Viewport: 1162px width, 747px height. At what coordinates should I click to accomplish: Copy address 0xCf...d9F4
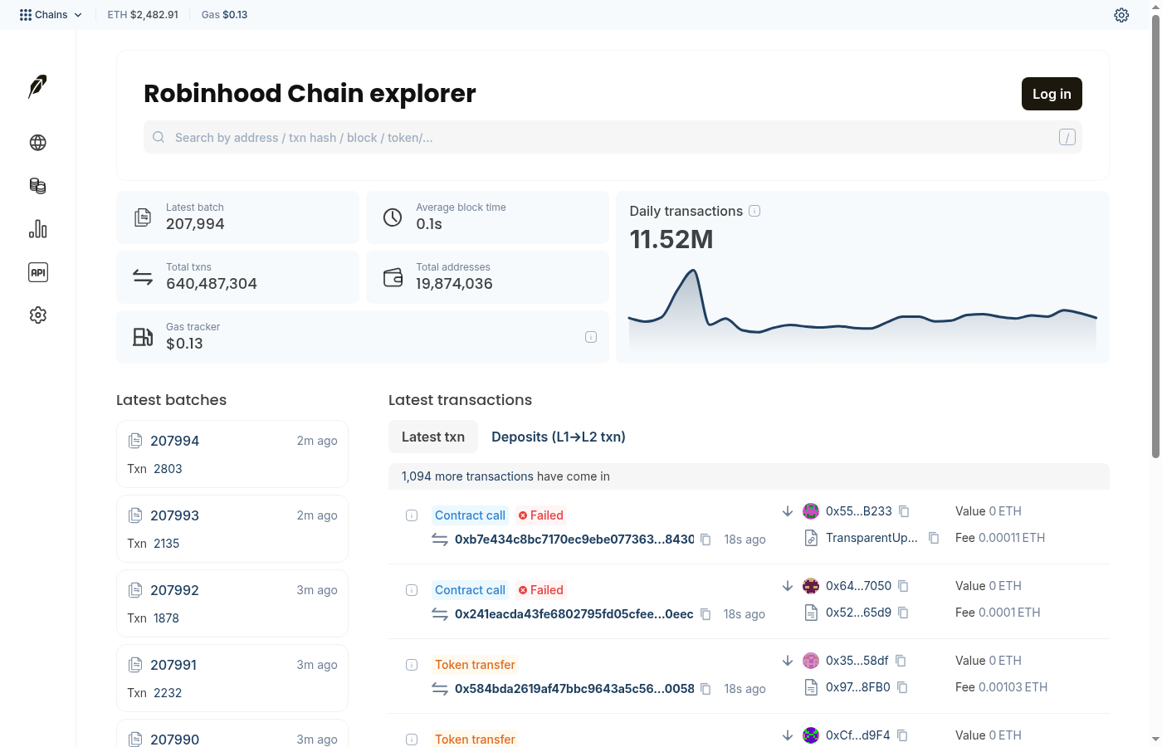(903, 735)
